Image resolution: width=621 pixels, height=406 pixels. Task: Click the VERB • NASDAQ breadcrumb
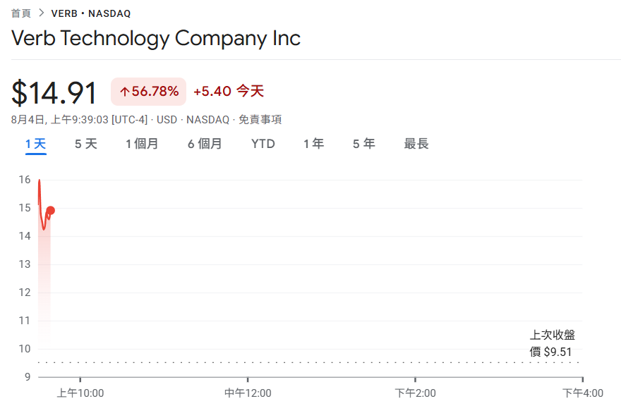[x=91, y=13]
